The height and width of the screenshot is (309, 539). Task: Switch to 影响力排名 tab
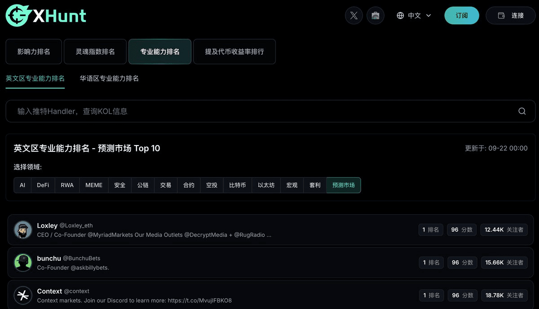click(x=34, y=52)
